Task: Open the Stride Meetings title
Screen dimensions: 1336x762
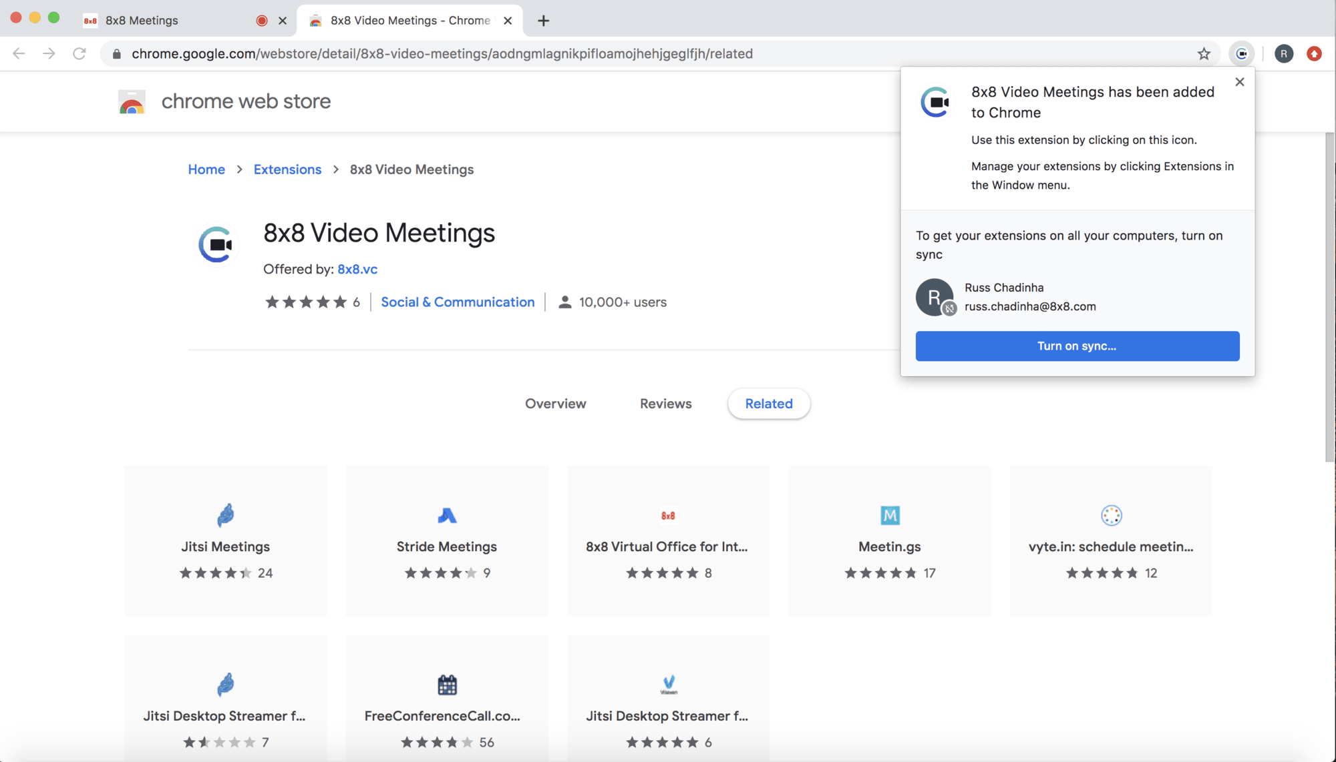Action: 447,546
